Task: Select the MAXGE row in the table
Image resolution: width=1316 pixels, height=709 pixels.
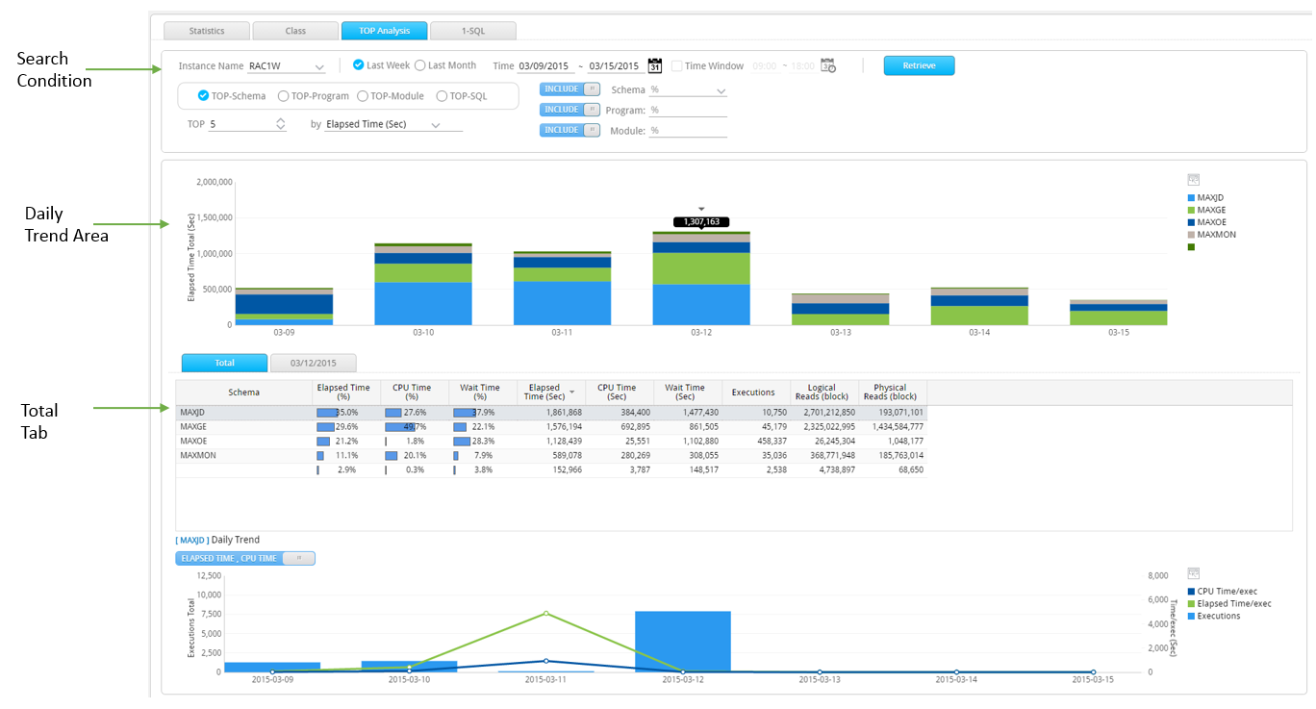Action: (x=551, y=427)
